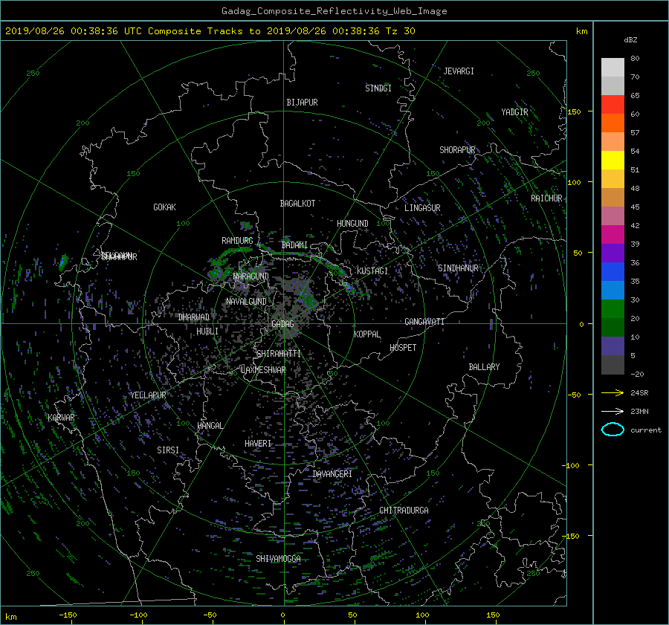Image resolution: width=669 pixels, height=625 pixels.
Task: Click the LAXMESHWAR city label
Action: click(x=263, y=370)
